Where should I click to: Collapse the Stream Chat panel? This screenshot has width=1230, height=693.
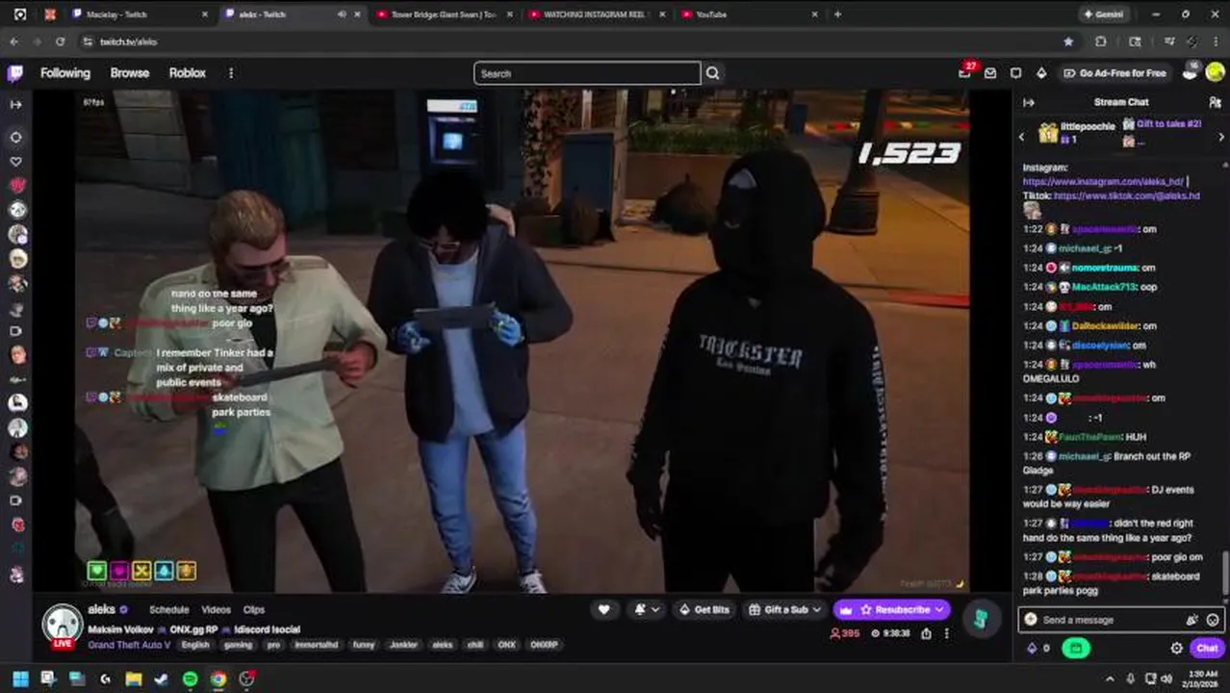(1029, 102)
